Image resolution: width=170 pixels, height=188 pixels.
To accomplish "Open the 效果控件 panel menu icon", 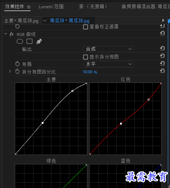I will tap(29, 7).
